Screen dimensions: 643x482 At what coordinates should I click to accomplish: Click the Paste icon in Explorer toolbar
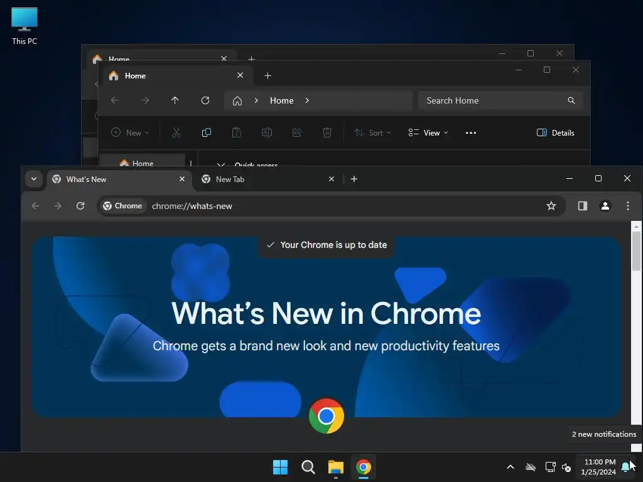click(237, 132)
